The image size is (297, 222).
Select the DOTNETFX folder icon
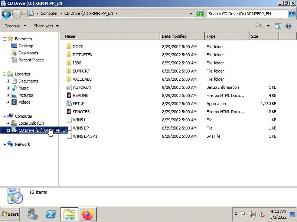[x=69, y=54]
